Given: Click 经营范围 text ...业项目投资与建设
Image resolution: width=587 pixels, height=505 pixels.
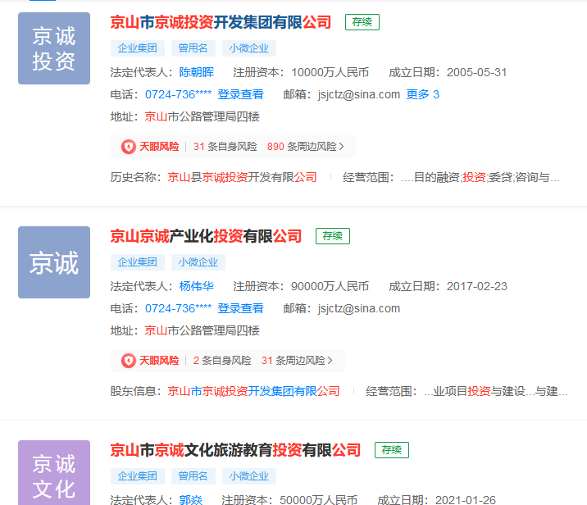Looking at the screenshot, I should (496, 391).
